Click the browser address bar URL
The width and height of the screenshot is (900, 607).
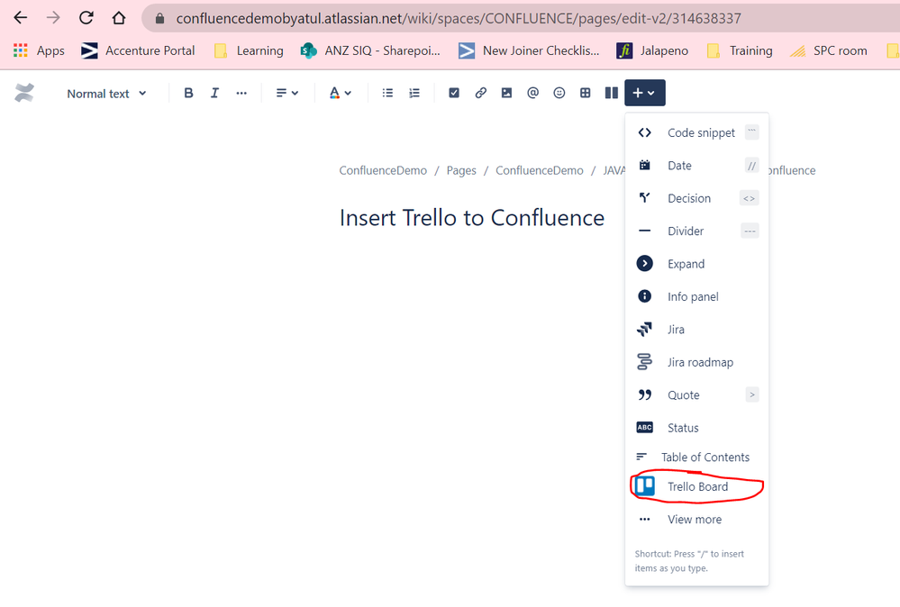coord(458,18)
